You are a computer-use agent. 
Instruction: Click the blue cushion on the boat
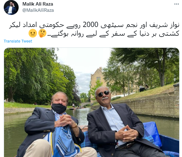pos(152,133)
